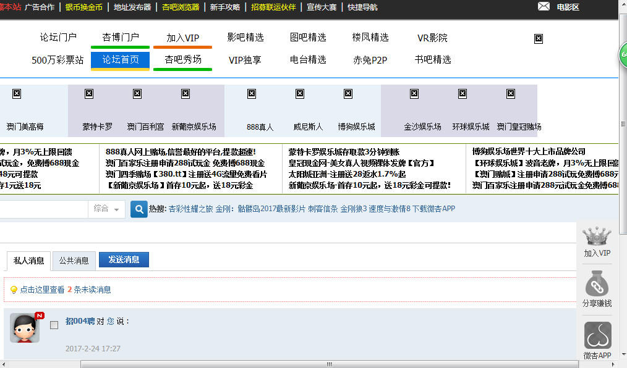
Task: Switch to 私人消息 tab
Action: [29, 261]
